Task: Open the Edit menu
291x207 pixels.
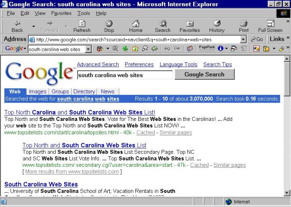Action: click(25, 14)
